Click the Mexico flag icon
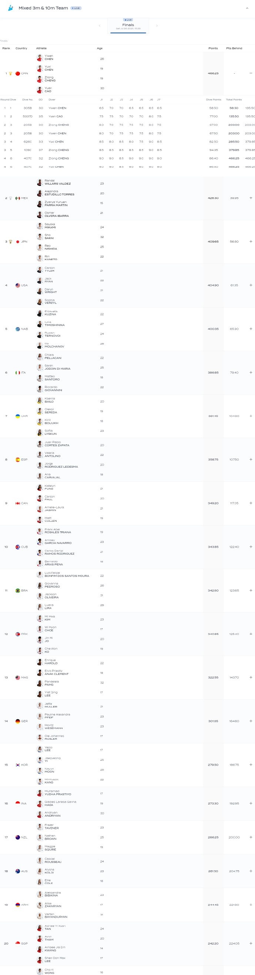The height and width of the screenshot is (975, 255). (x=17, y=198)
